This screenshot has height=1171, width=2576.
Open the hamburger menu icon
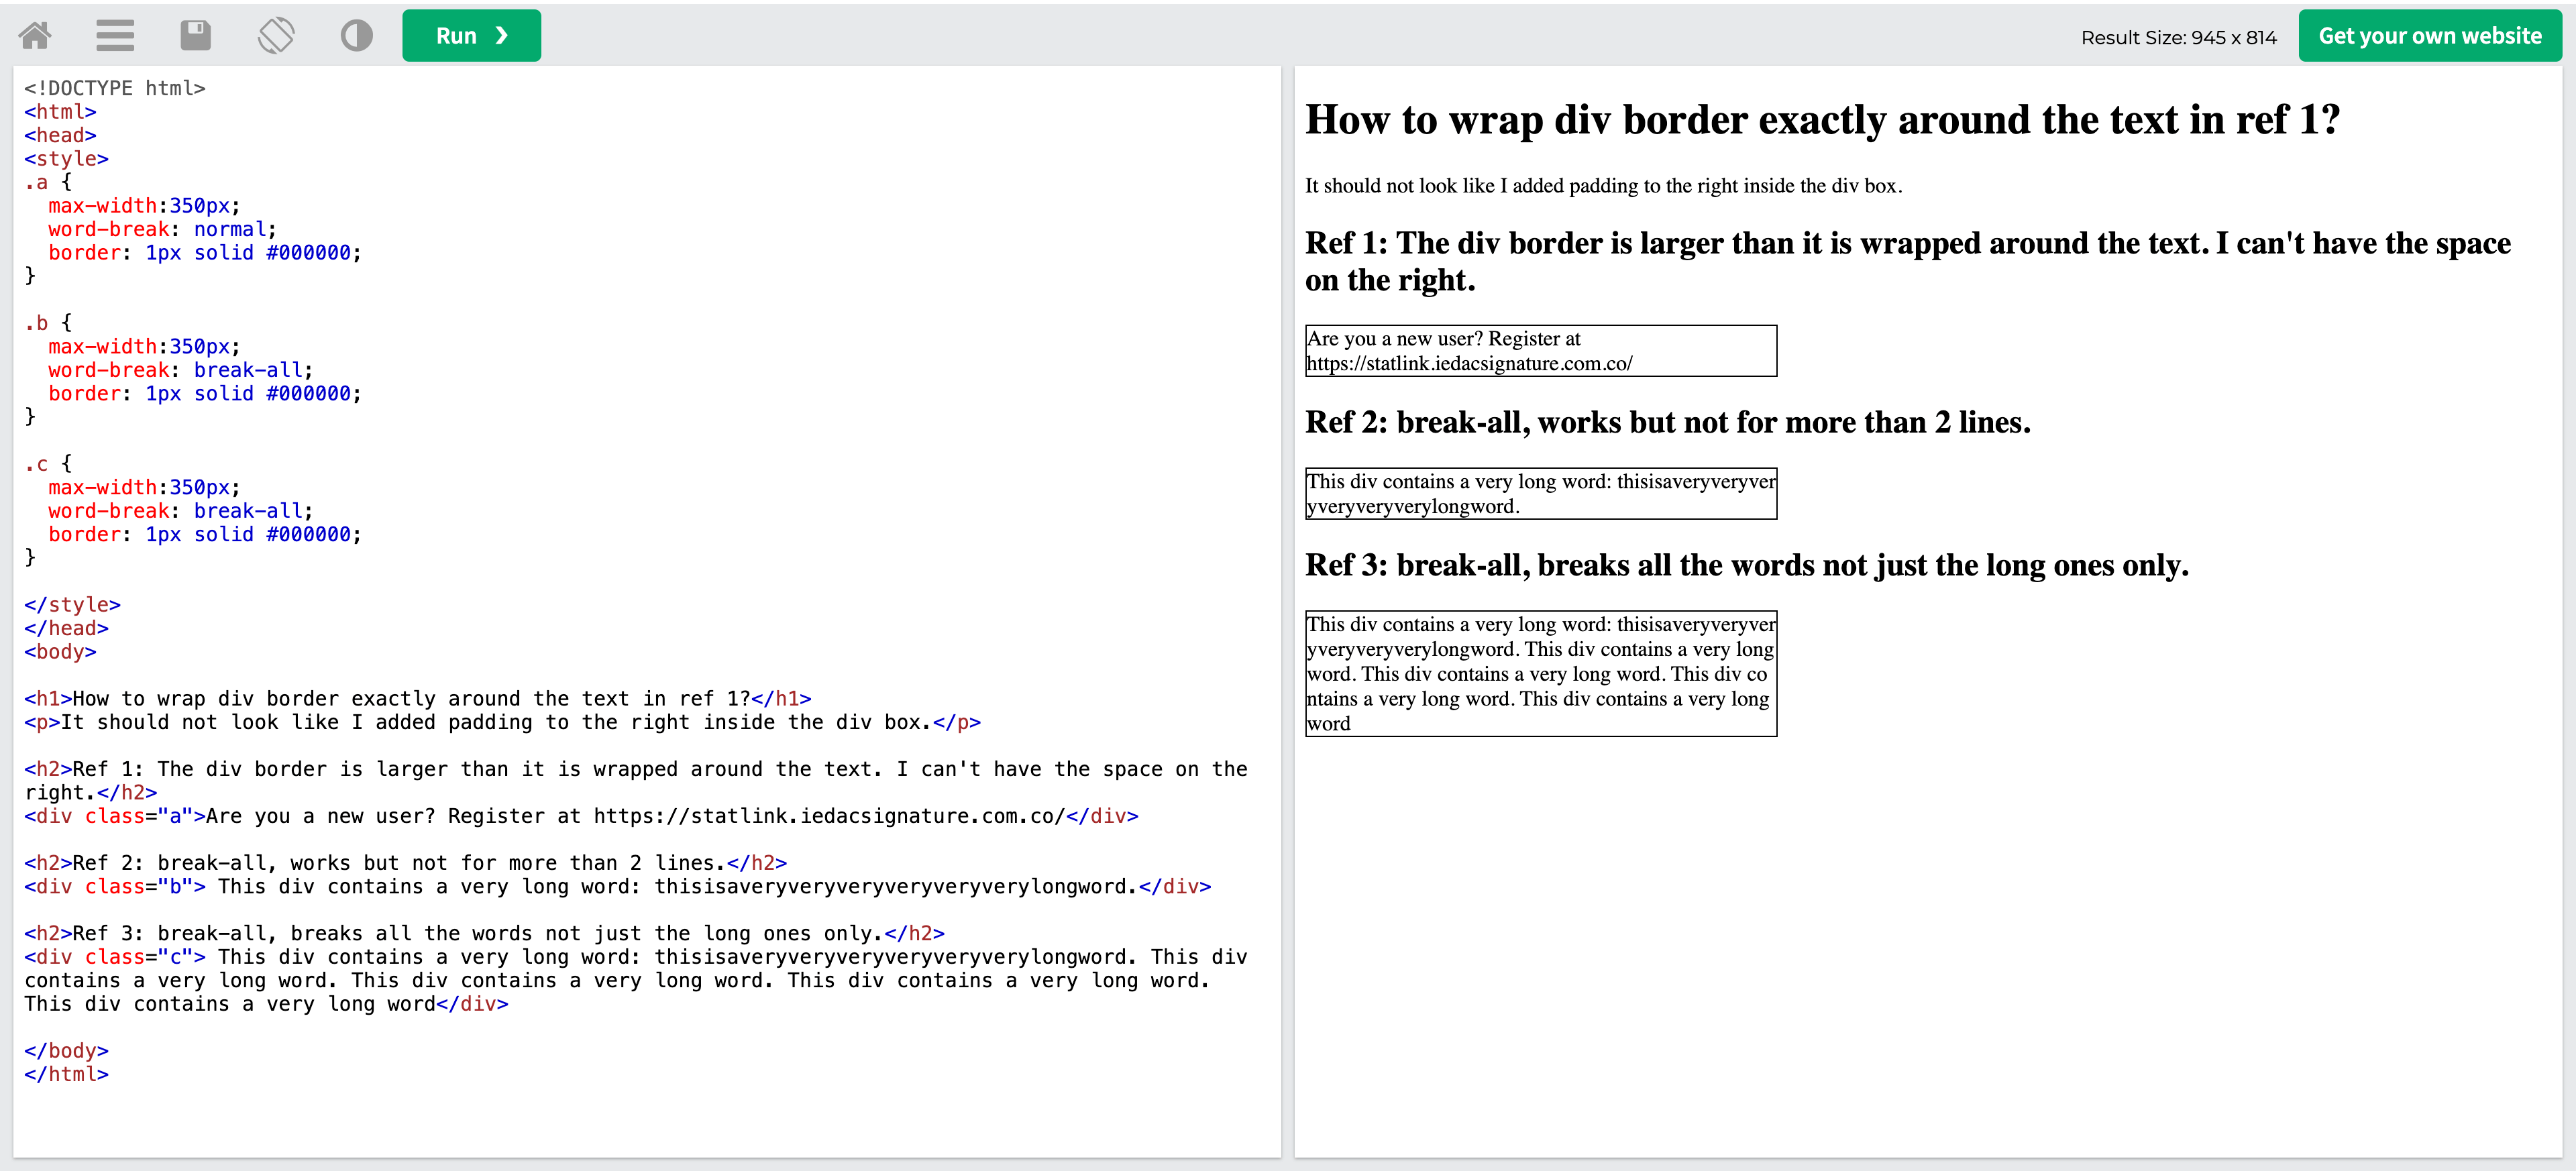(115, 36)
